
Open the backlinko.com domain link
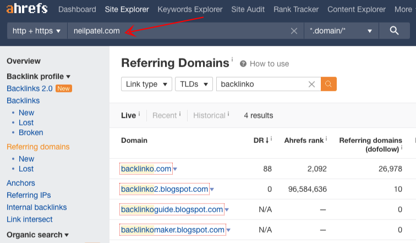146,169
